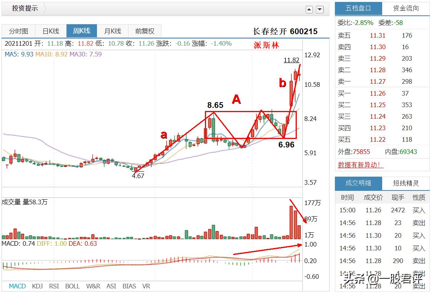Viewport: 431px width, 293px height.
Task: Select the 五档盘口 tab
Action: 358,8
